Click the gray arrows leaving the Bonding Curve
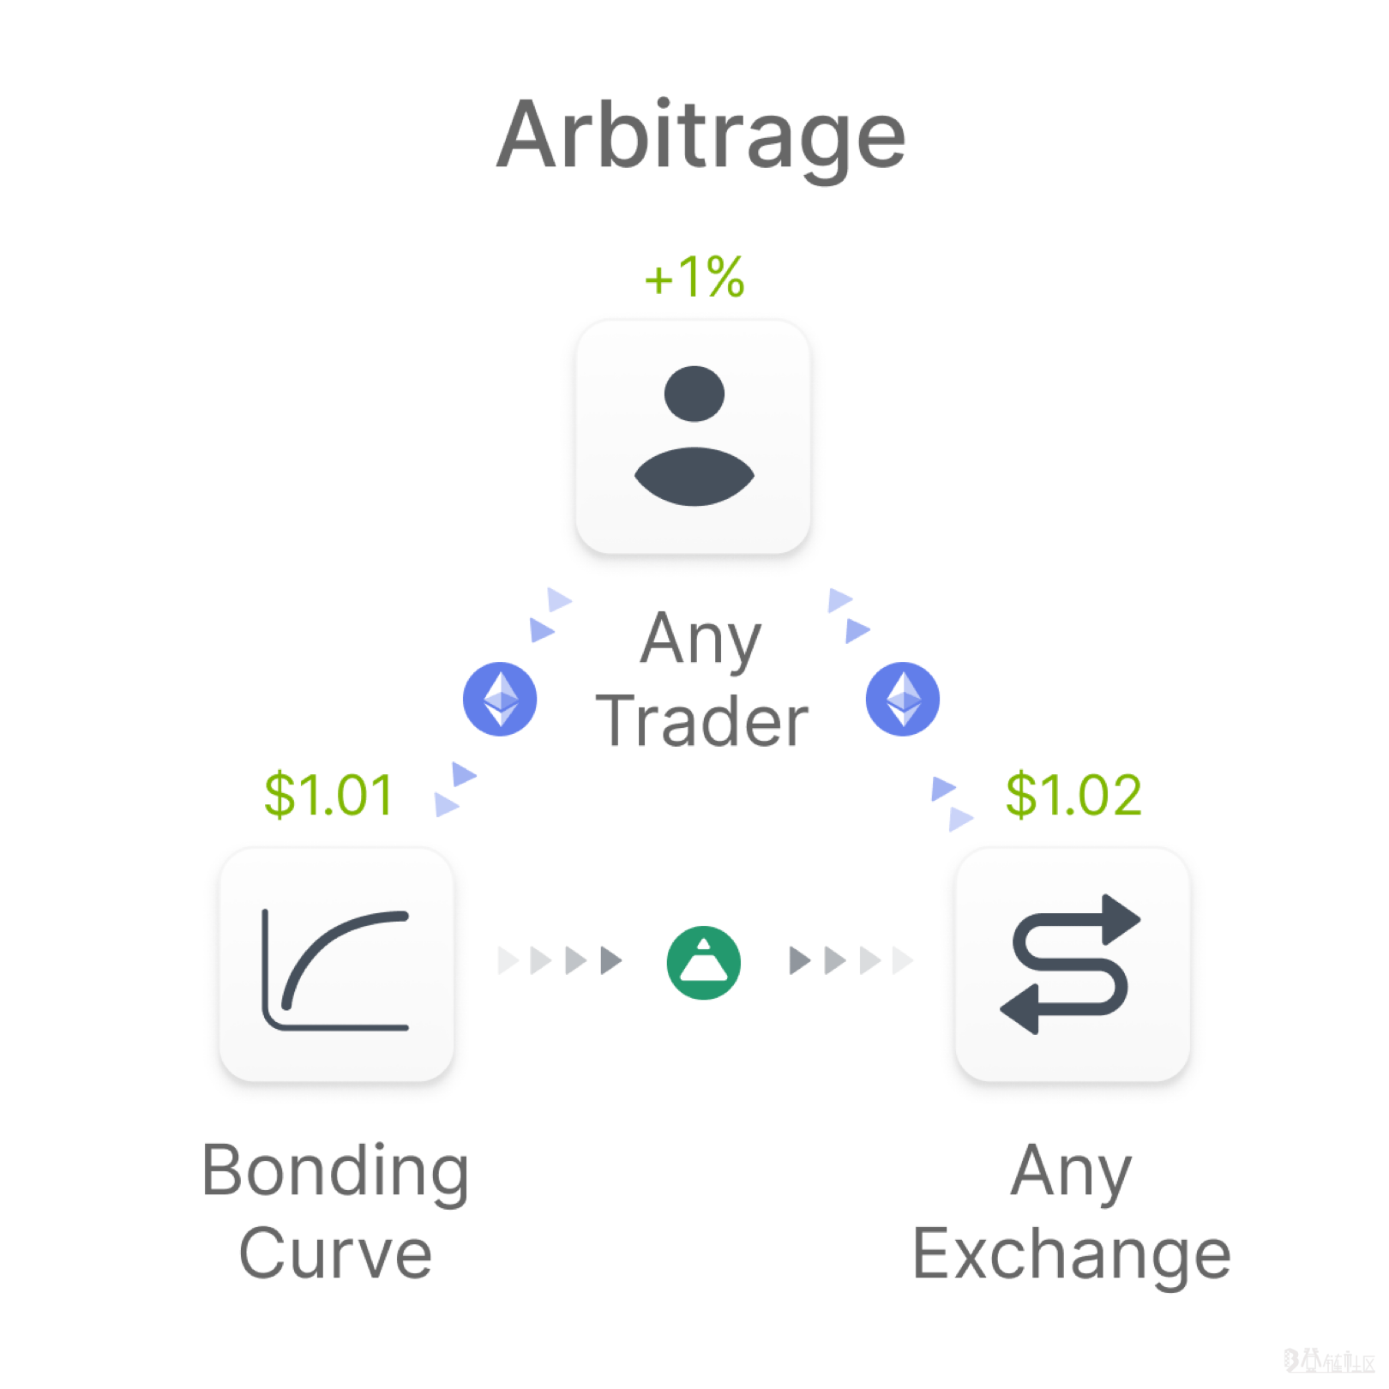 (560, 961)
